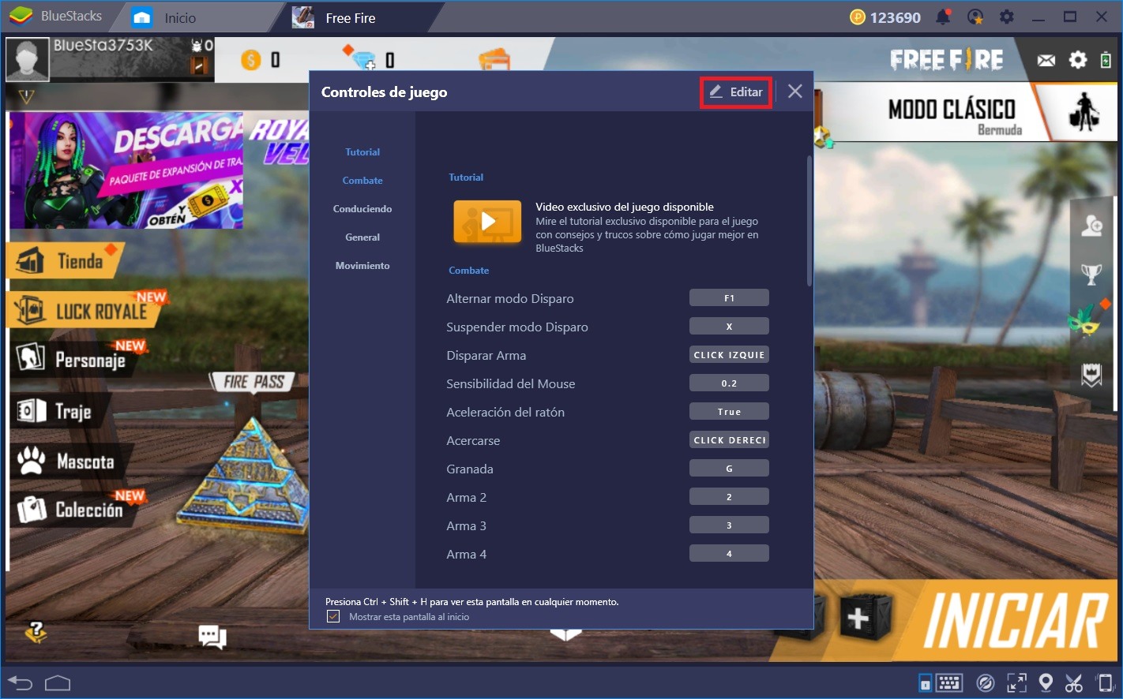Image resolution: width=1123 pixels, height=699 pixels.
Task: Click the crossed-circle icon in bottom toolbar
Action: [x=985, y=682]
